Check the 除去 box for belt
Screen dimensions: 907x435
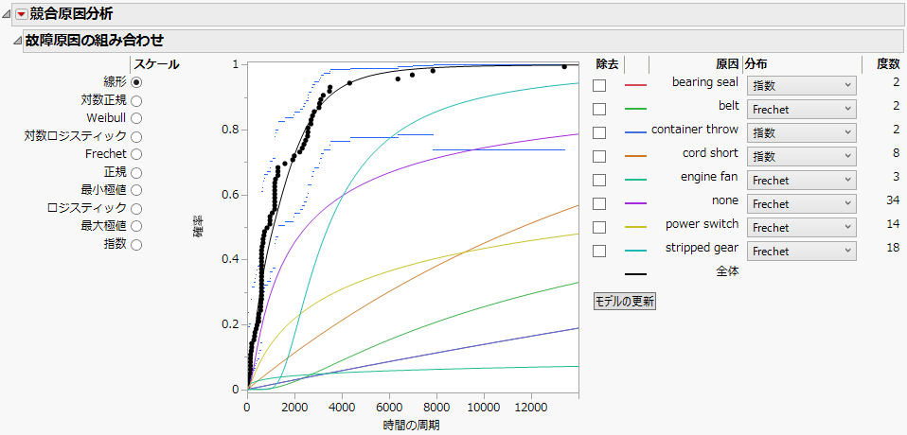click(x=599, y=109)
